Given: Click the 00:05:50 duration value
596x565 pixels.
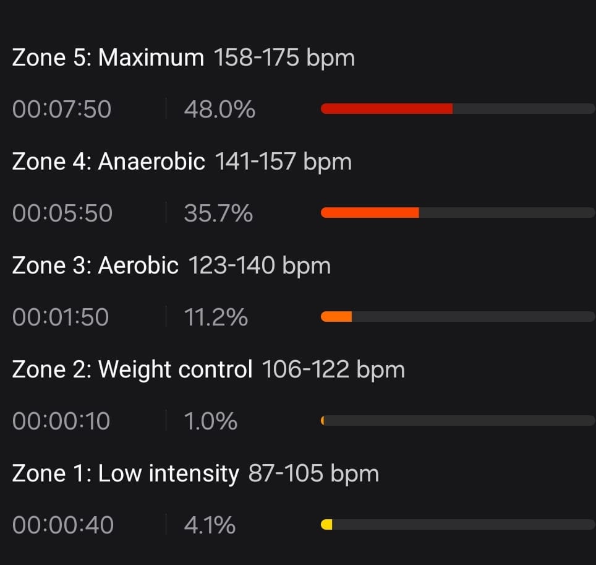Looking at the screenshot, I should point(62,213).
